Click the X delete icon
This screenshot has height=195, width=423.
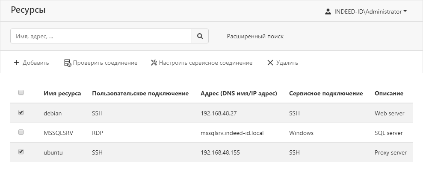[x=270, y=63]
